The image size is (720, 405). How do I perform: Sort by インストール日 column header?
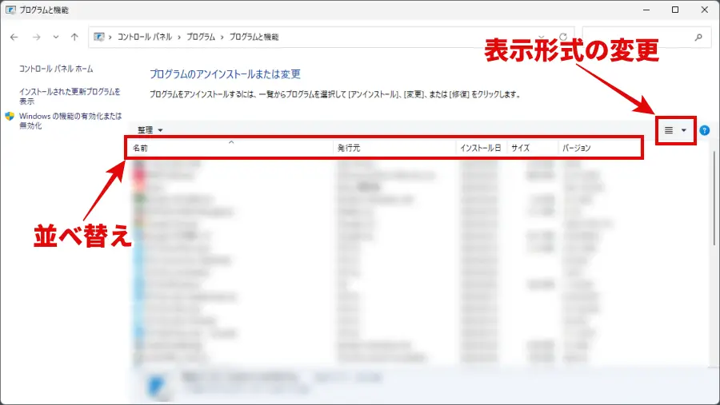point(482,148)
